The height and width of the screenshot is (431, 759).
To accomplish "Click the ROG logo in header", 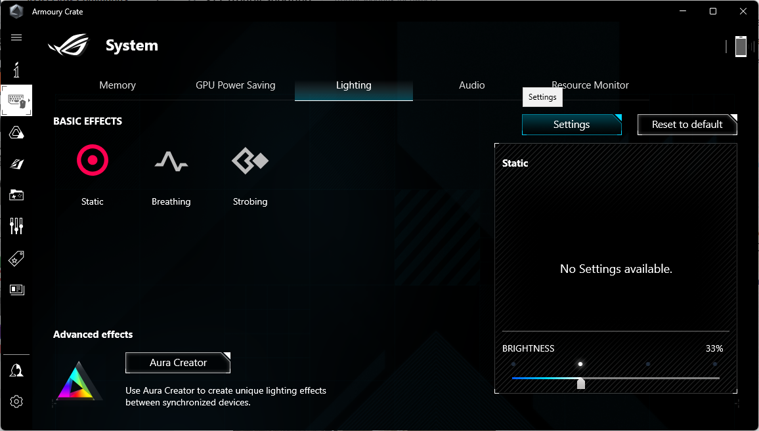I will pos(69,45).
